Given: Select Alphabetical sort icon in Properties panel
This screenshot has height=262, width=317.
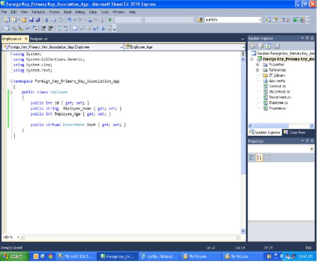Looking at the screenshot, I should click(260, 157).
